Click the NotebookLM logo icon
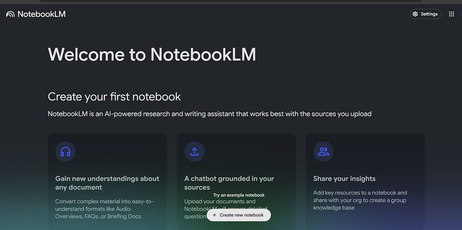462x230 pixels. (10, 14)
